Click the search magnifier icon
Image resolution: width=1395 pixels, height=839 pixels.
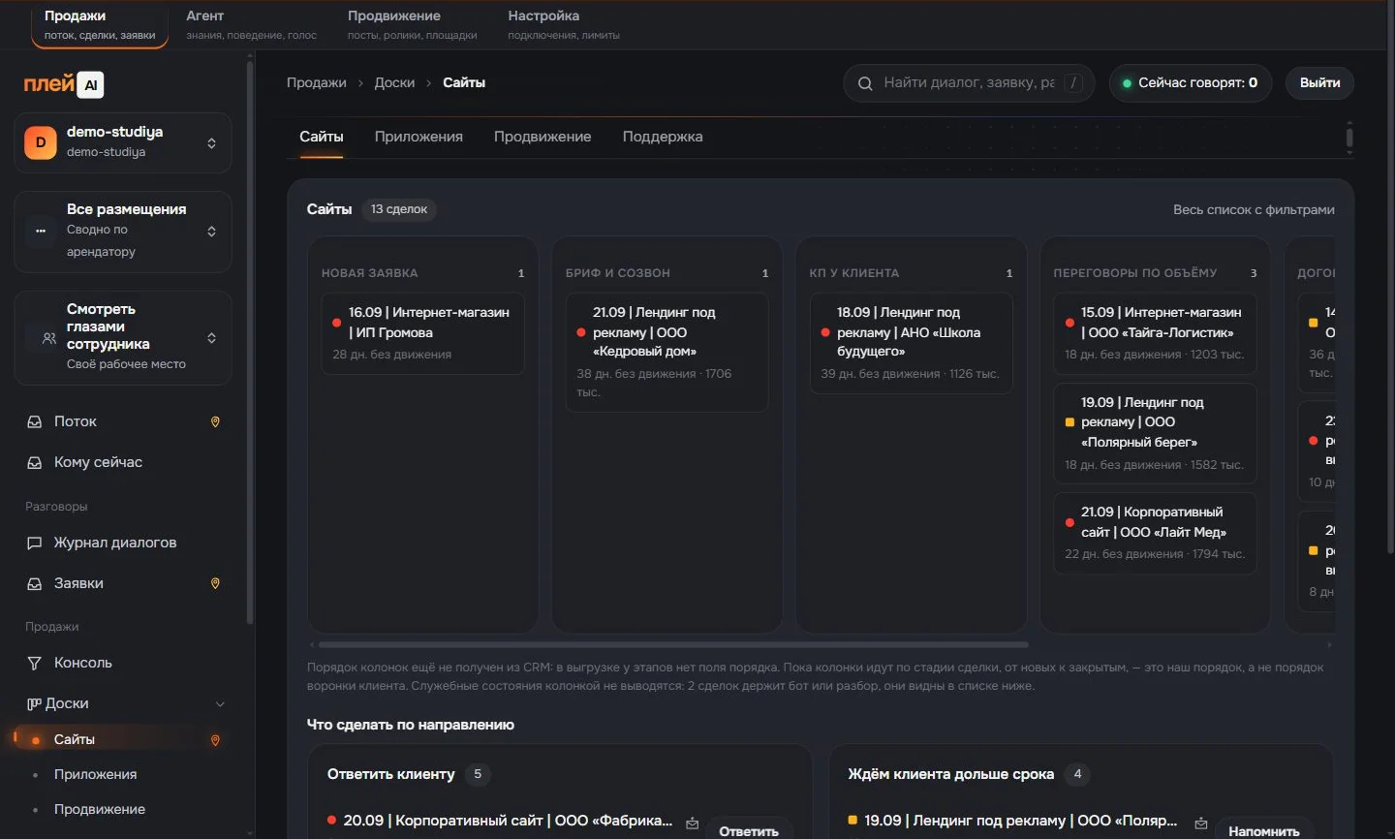pyautogui.click(x=865, y=83)
